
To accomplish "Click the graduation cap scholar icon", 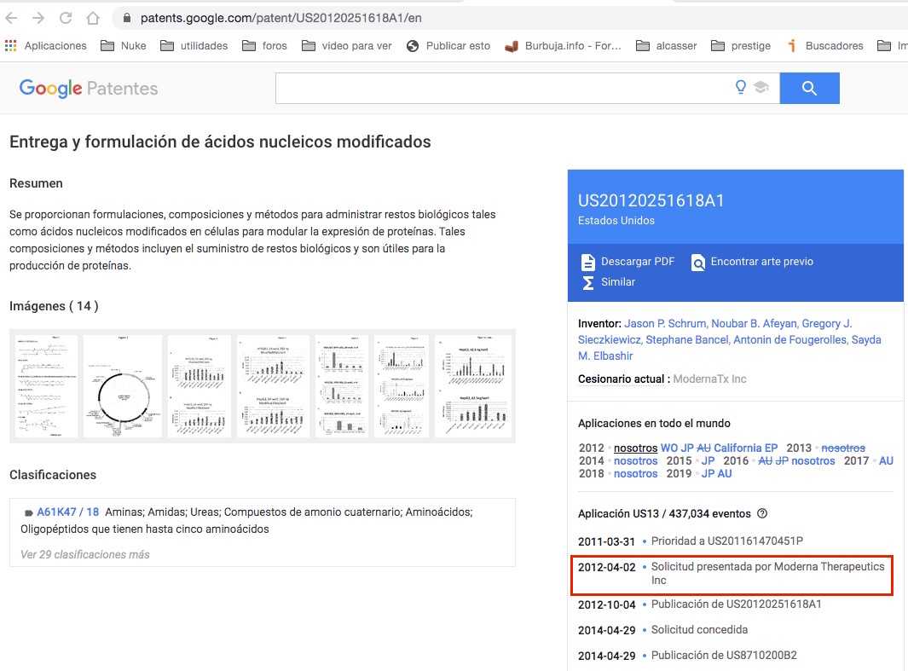I will click(761, 87).
